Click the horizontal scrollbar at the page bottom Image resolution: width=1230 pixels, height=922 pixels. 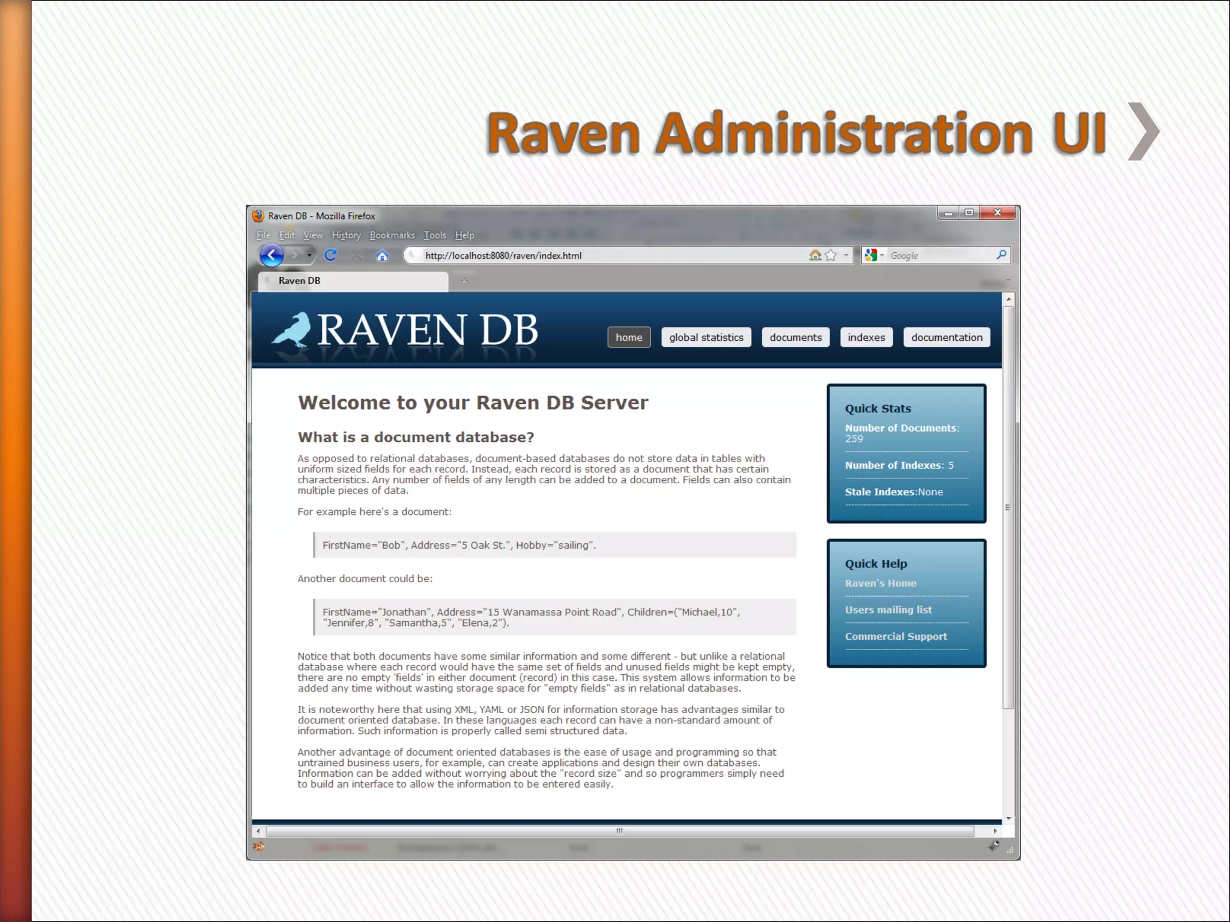pos(619,831)
